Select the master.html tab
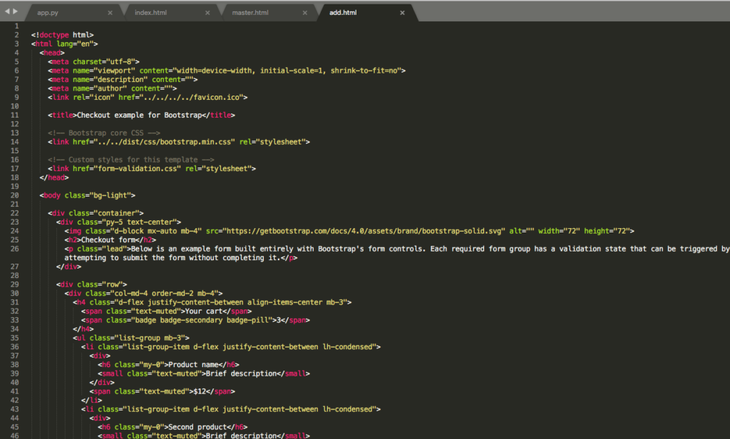The width and height of the screenshot is (730, 439). click(250, 13)
